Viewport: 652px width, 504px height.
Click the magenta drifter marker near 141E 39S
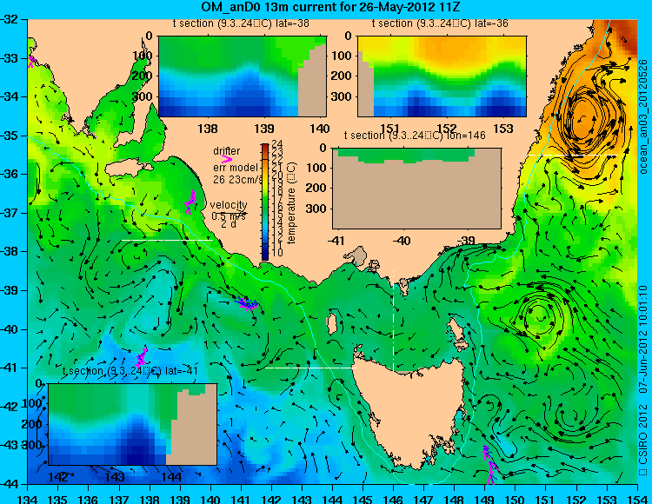click(247, 304)
